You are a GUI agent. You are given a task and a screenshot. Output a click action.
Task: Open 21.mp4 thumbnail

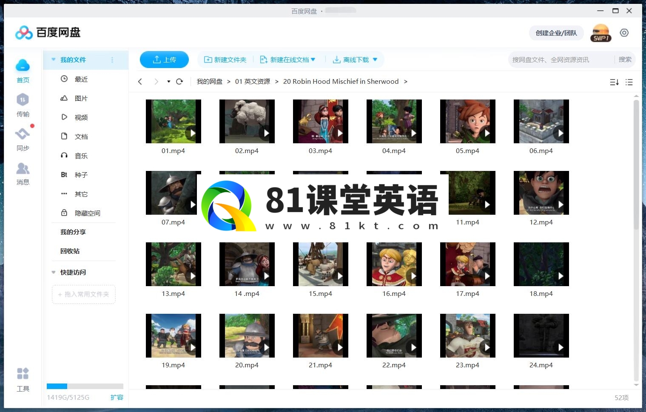coord(321,335)
